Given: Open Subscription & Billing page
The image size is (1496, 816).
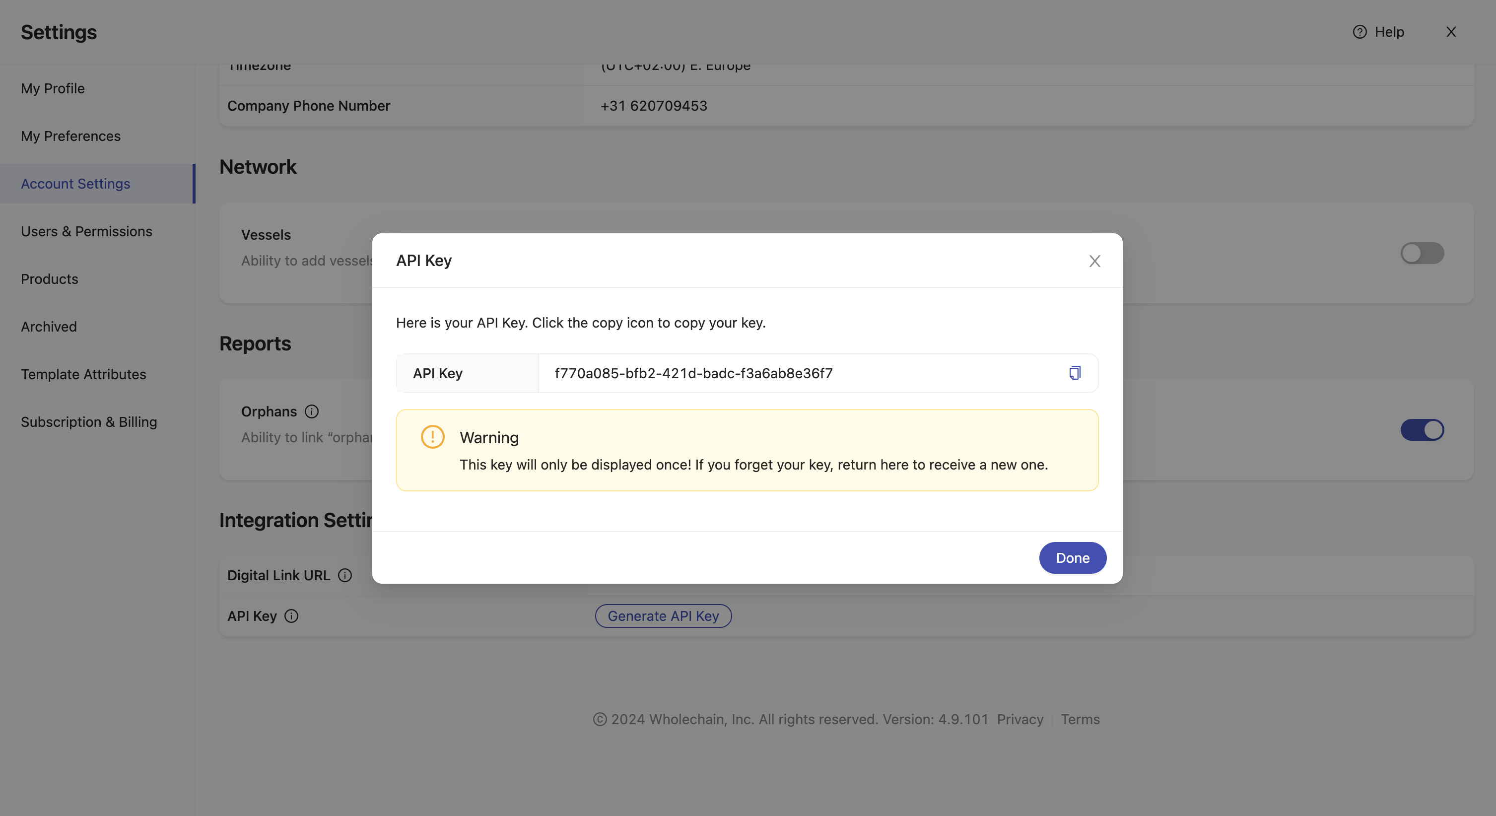Looking at the screenshot, I should pyautogui.click(x=89, y=422).
